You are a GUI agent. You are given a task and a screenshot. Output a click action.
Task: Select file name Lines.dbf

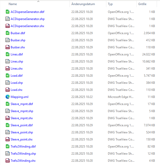click(x=17, y=54)
